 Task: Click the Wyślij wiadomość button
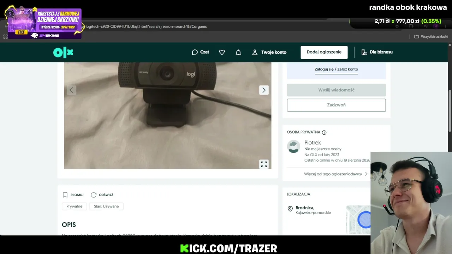pos(336,90)
